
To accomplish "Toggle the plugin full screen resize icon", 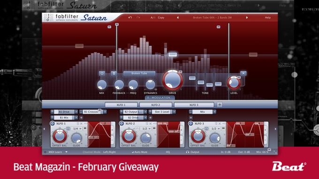I will 275,152.
